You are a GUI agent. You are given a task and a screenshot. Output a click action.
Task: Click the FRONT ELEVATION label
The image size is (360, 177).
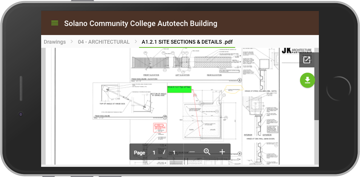pos(151,75)
